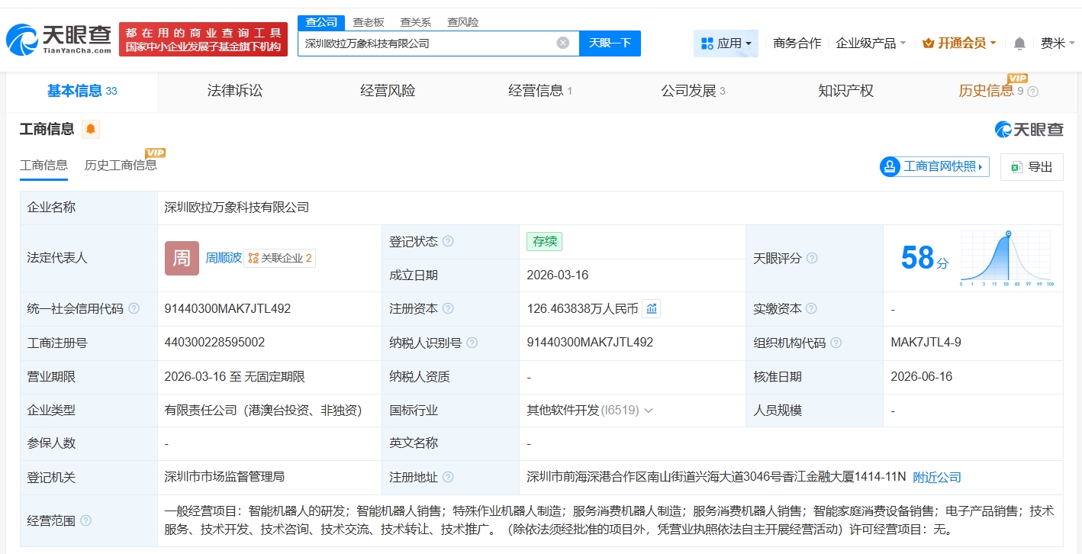Click organization code MAK7JTL4-9
1082x554 pixels.
tap(926, 343)
